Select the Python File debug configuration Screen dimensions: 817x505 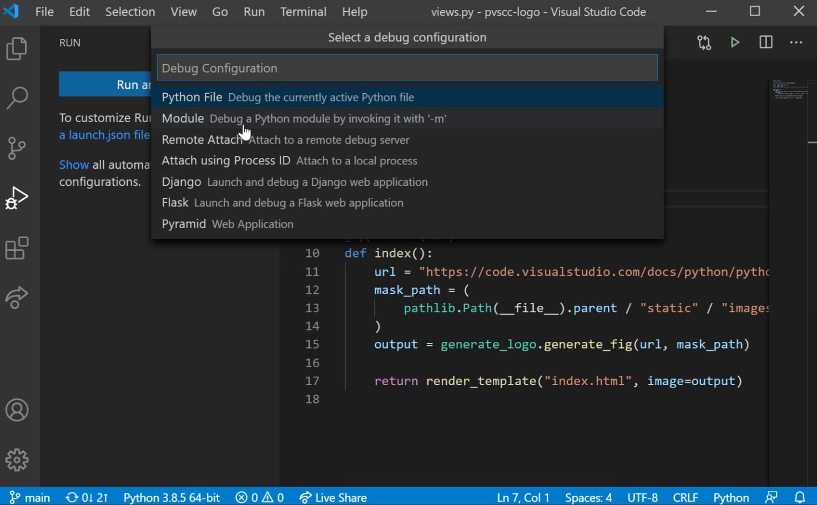pos(407,97)
